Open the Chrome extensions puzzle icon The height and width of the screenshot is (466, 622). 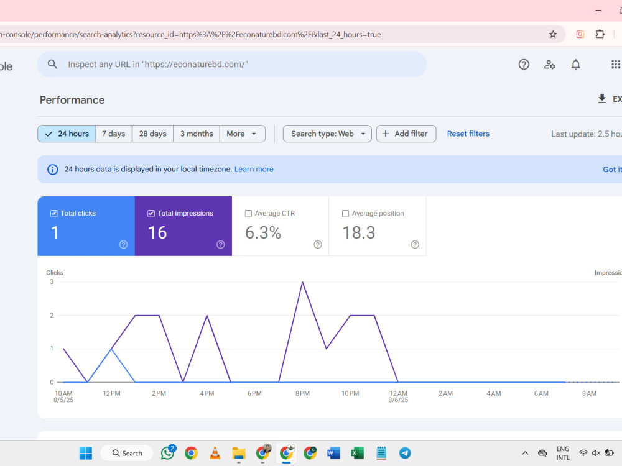(x=600, y=34)
